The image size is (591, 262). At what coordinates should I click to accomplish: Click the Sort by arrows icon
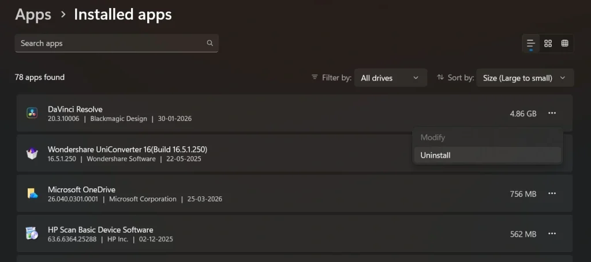(x=440, y=77)
